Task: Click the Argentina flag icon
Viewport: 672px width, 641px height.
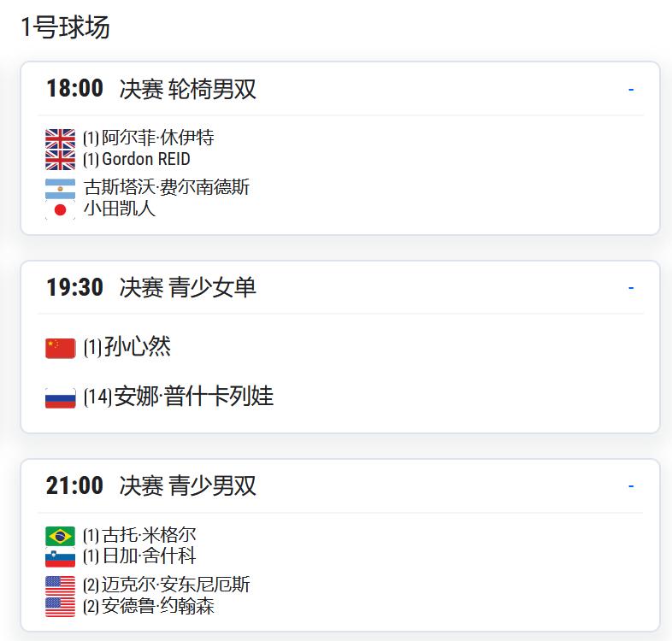Action: (x=60, y=189)
